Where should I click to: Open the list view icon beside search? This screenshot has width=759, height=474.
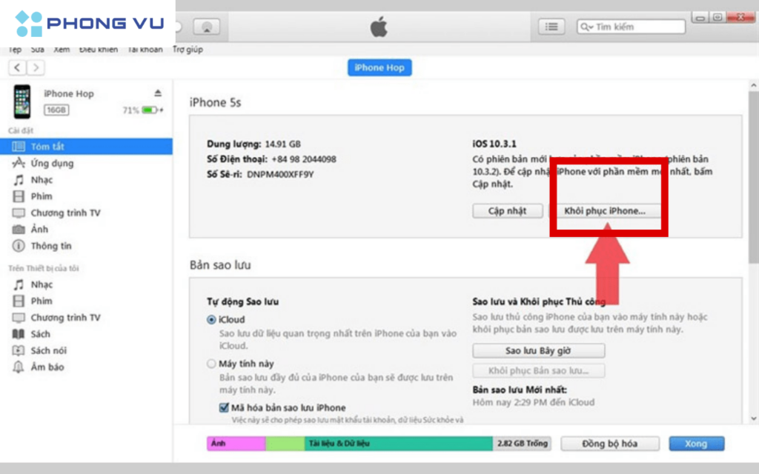coord(551,27)
